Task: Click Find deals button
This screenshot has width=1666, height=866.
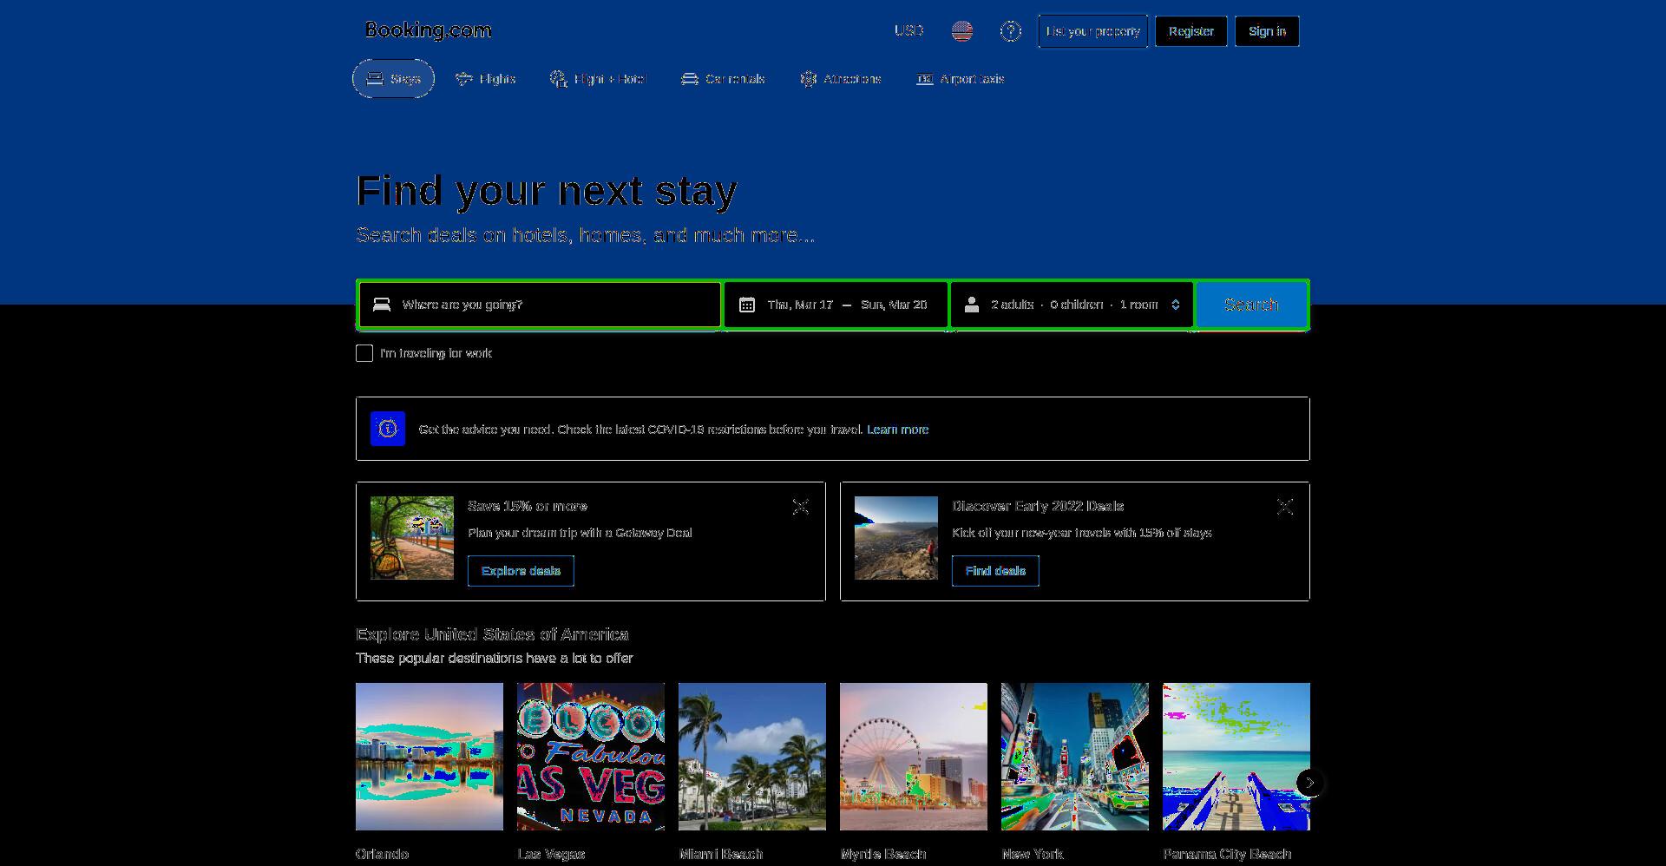Action: coord(995,571)
